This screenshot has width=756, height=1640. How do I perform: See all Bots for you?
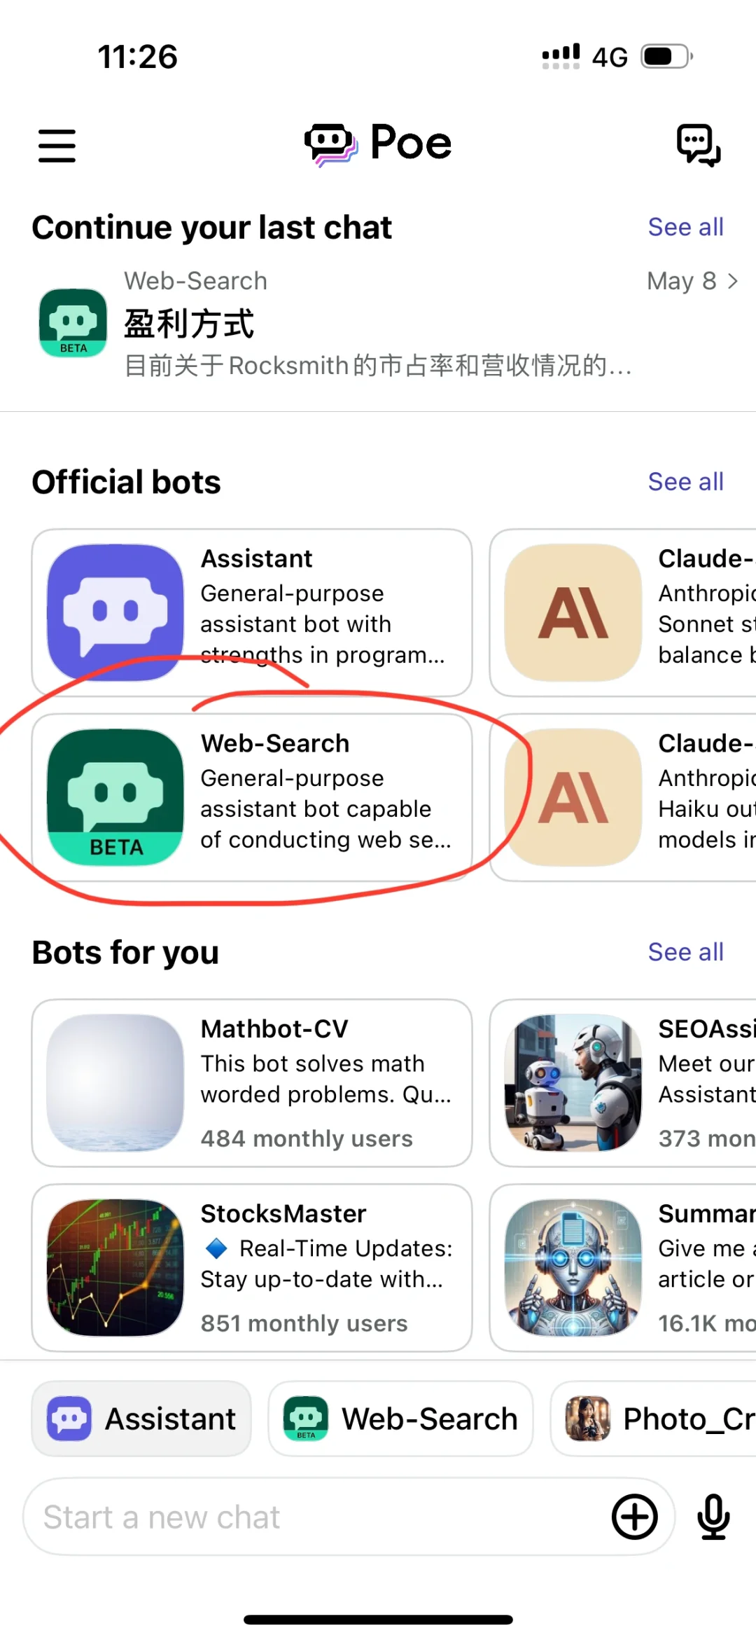click(685, 952)
